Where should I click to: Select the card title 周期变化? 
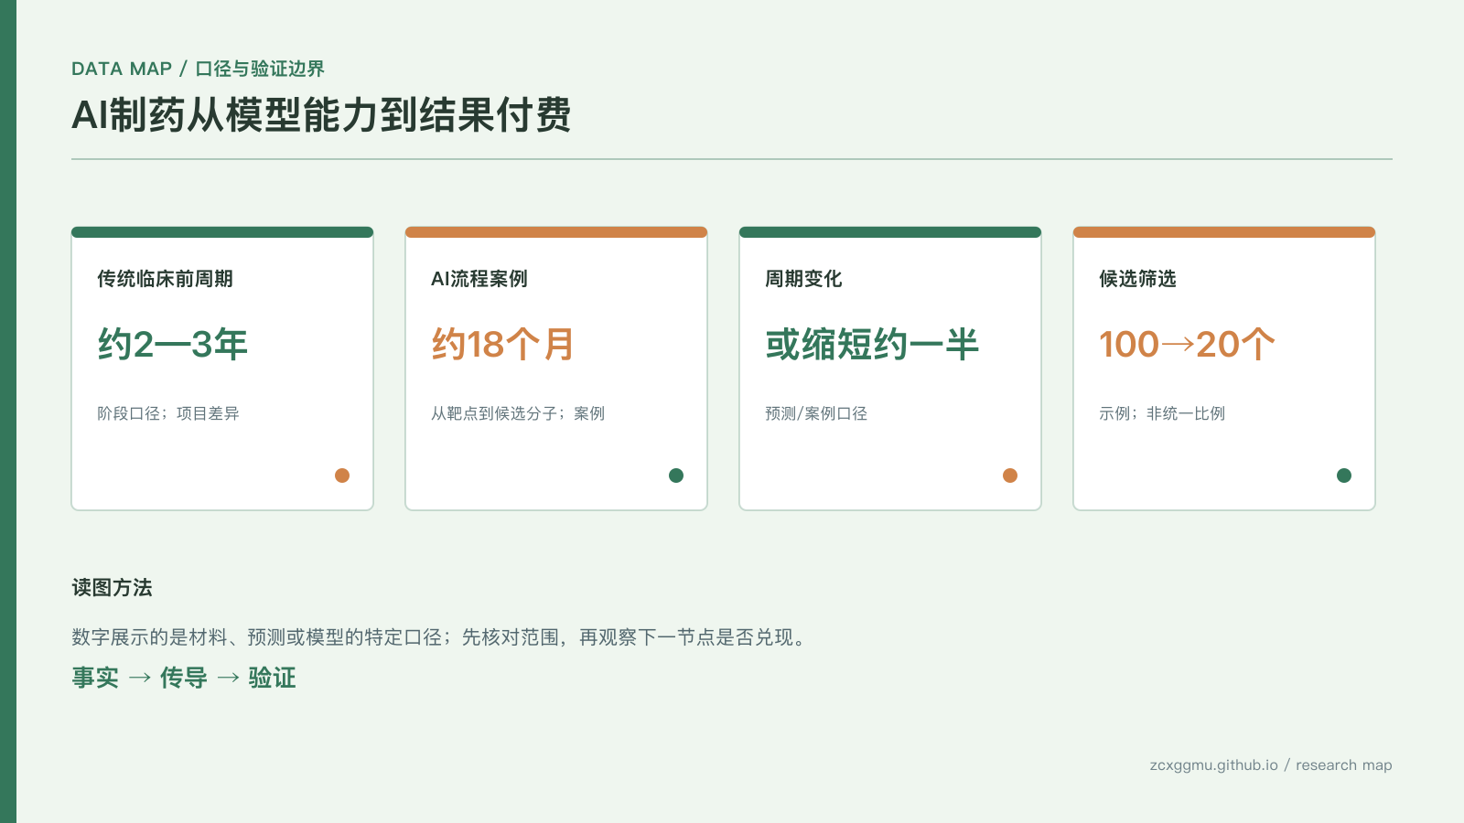click(x=803, y=279)
